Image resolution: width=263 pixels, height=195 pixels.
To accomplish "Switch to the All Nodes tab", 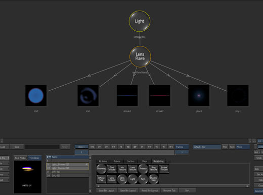I will coord(103,161).
